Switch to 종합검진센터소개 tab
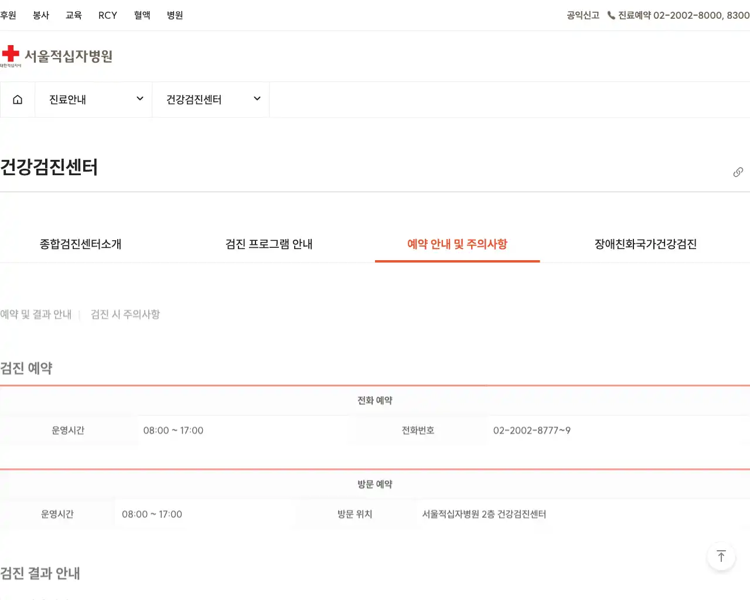750x600 pixels. [80, 244]
